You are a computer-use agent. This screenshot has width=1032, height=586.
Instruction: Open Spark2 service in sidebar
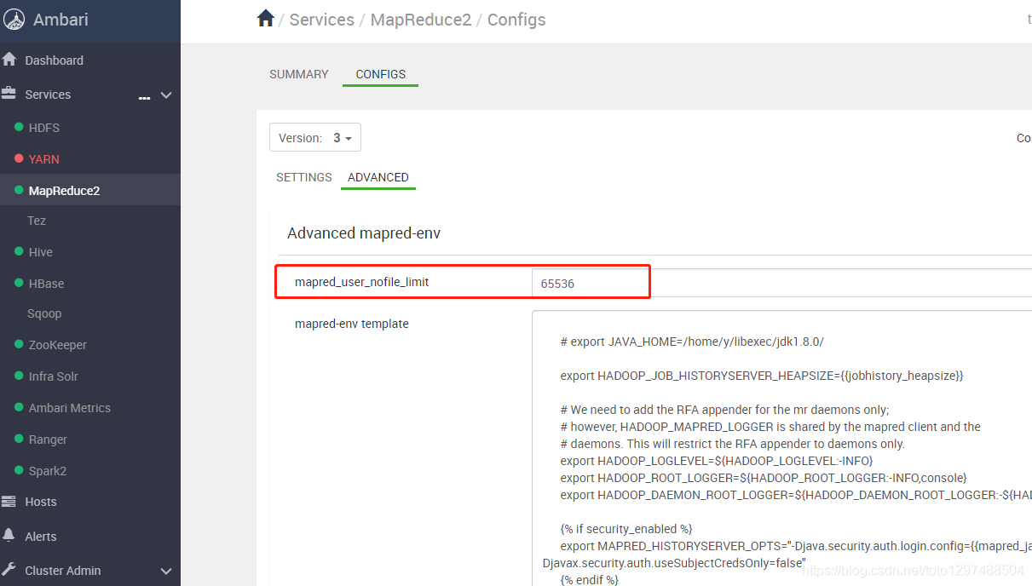(48, 471)
